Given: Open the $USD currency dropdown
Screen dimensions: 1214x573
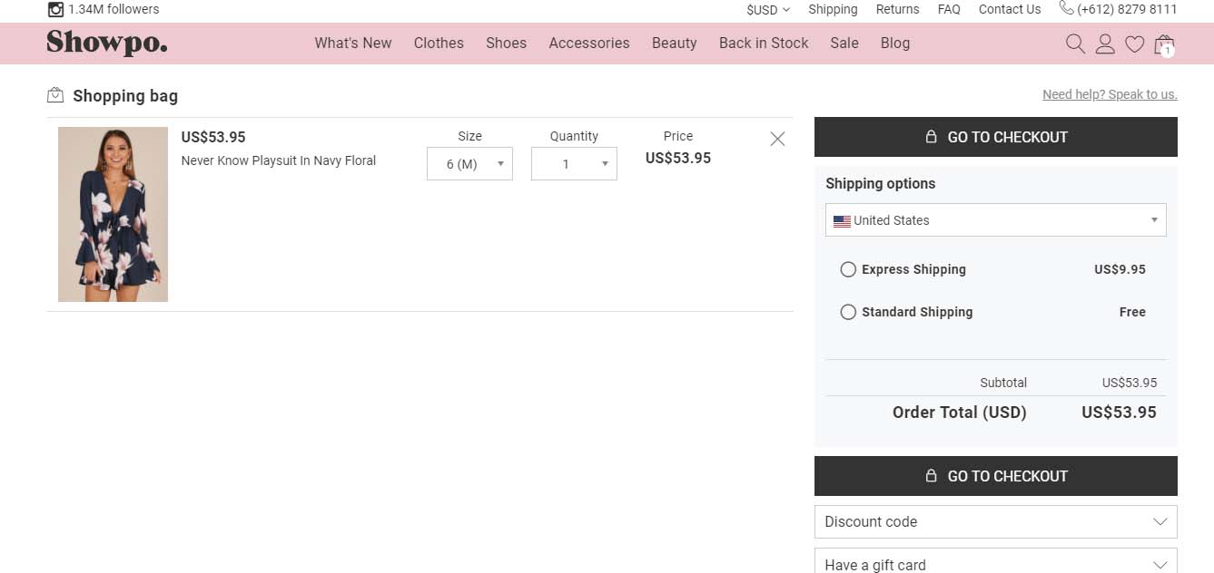Looking at the screenshot, I should tap(767, 9).
